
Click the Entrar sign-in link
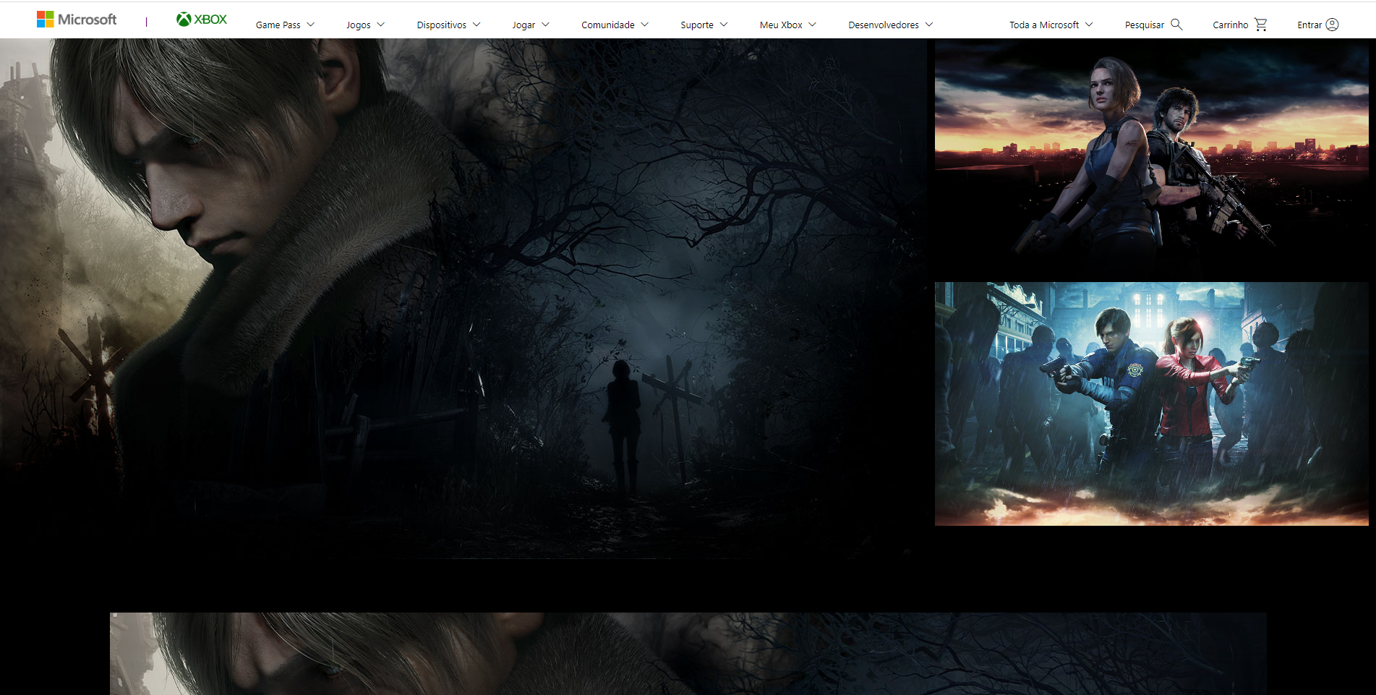[1309, 25]
